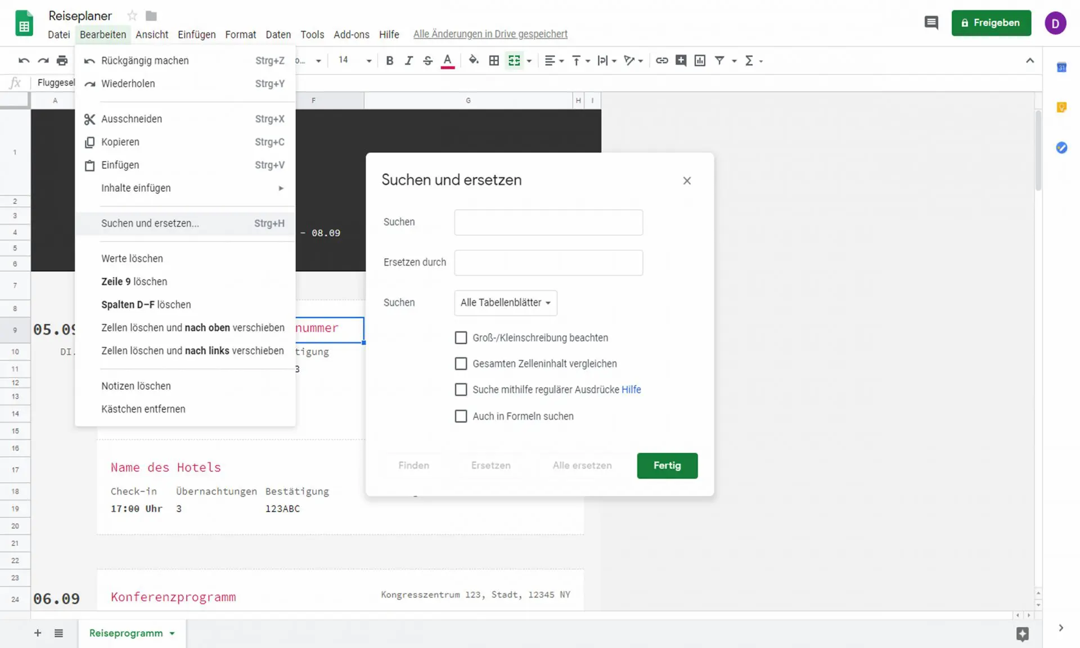This screenshot has height=648, width=1080.
Task: Open the functions sigma dropdown
Action: (x=754, y=61)
